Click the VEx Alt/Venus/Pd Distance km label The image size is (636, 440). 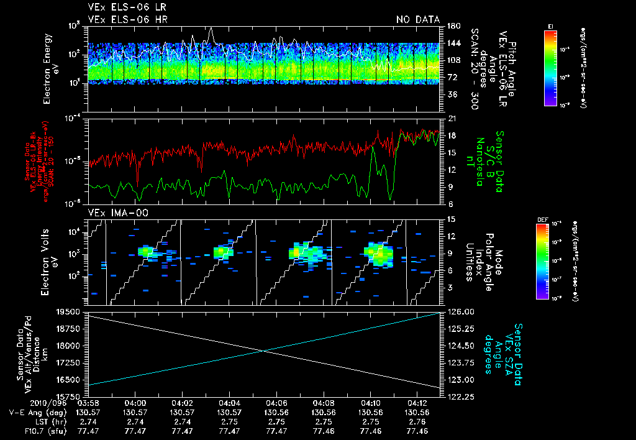click(32, 354)
